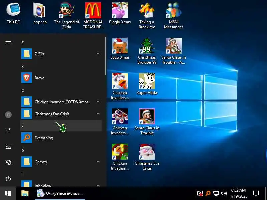Launch Piggly Xmas desktop shortcut
The image size is (267, 200).
click(x=120, y=13)
